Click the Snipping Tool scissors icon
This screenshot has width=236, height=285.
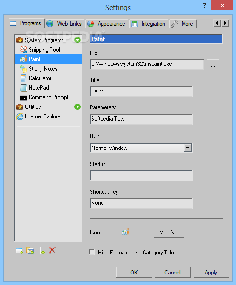click(x=23, y=50)
